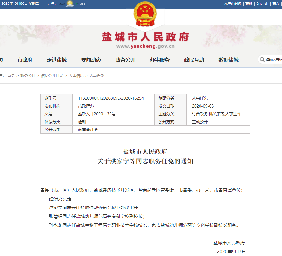
Task: Go to 首页 in the breadcrumb
Action: [x=11, y=75]
